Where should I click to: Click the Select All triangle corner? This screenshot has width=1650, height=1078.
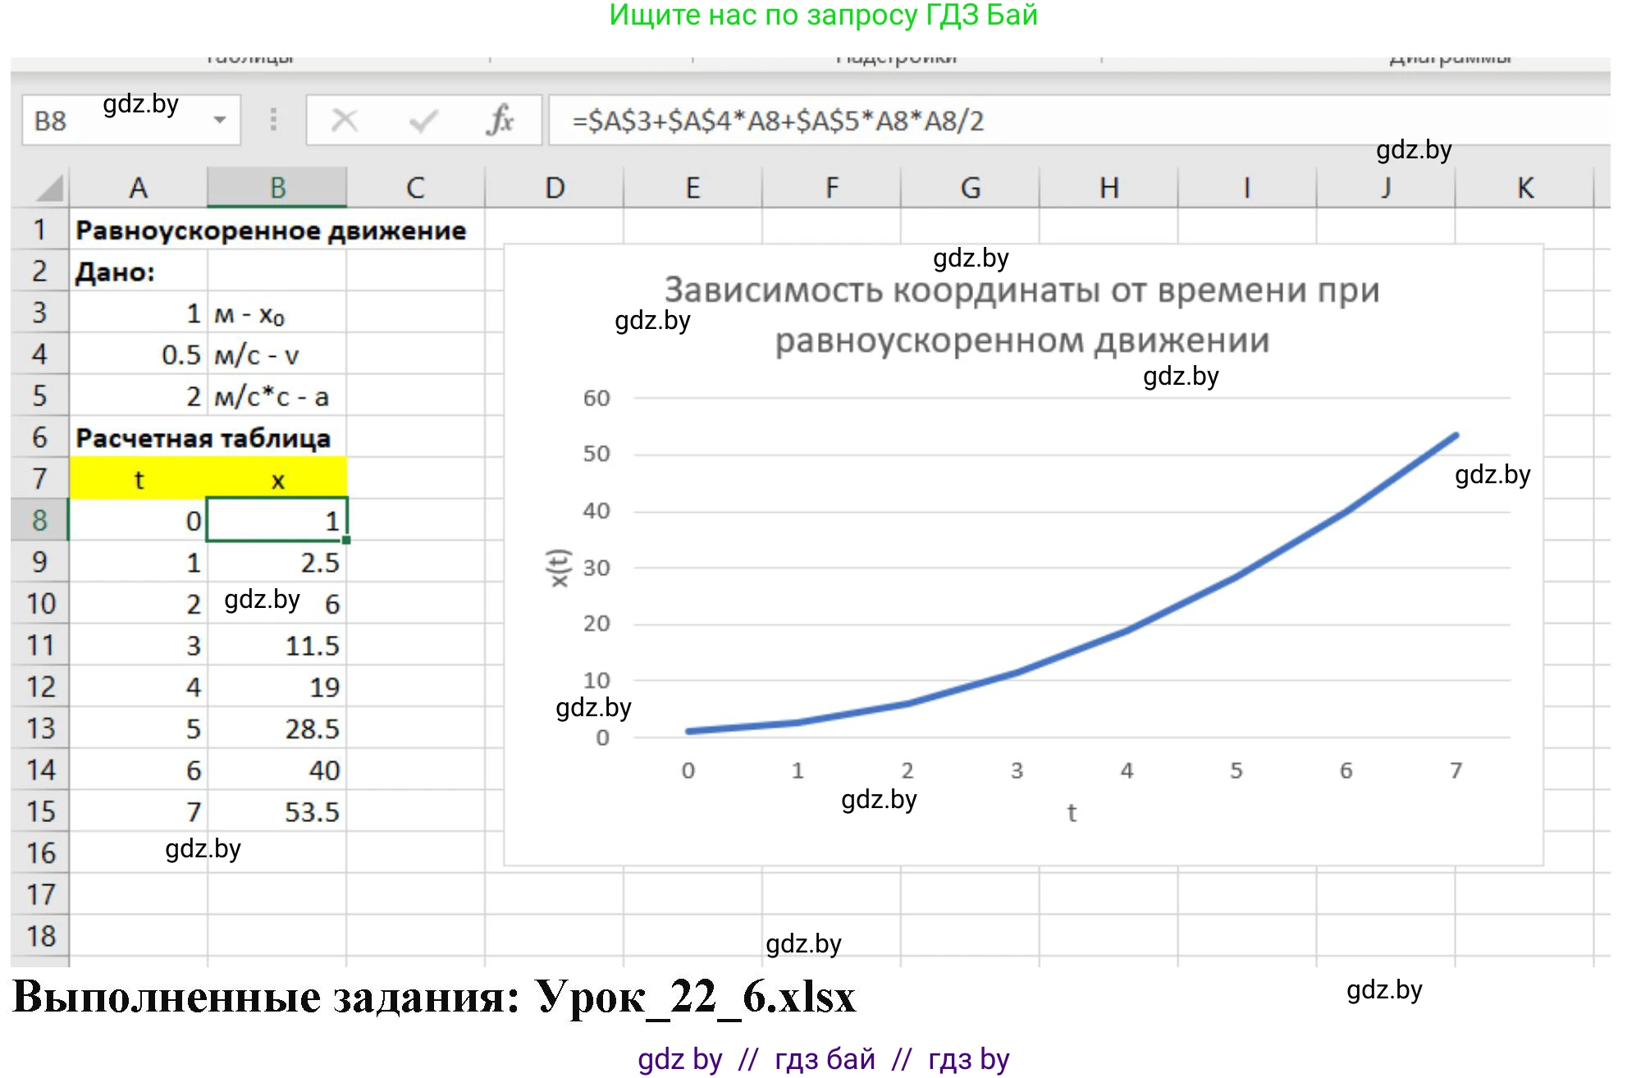[49, 188]
